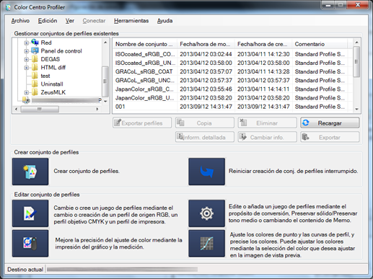Click the Mejore la precisión del ajuste description
This screenshot has width=373, height=279.
tap(118, 244)
